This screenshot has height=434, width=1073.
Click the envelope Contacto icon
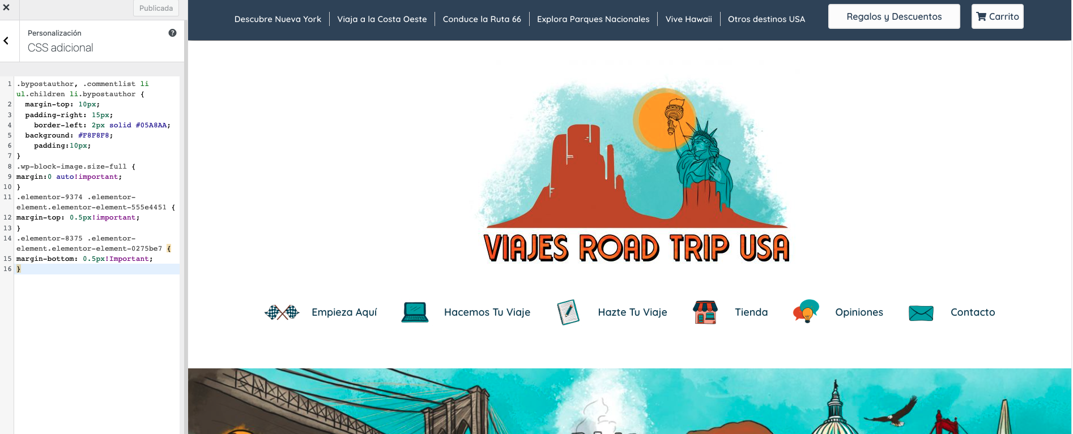[x=921, y=312]
